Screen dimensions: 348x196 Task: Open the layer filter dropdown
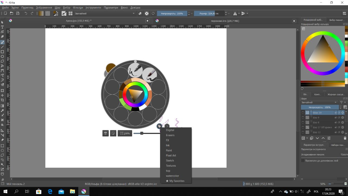coord(343,102)
